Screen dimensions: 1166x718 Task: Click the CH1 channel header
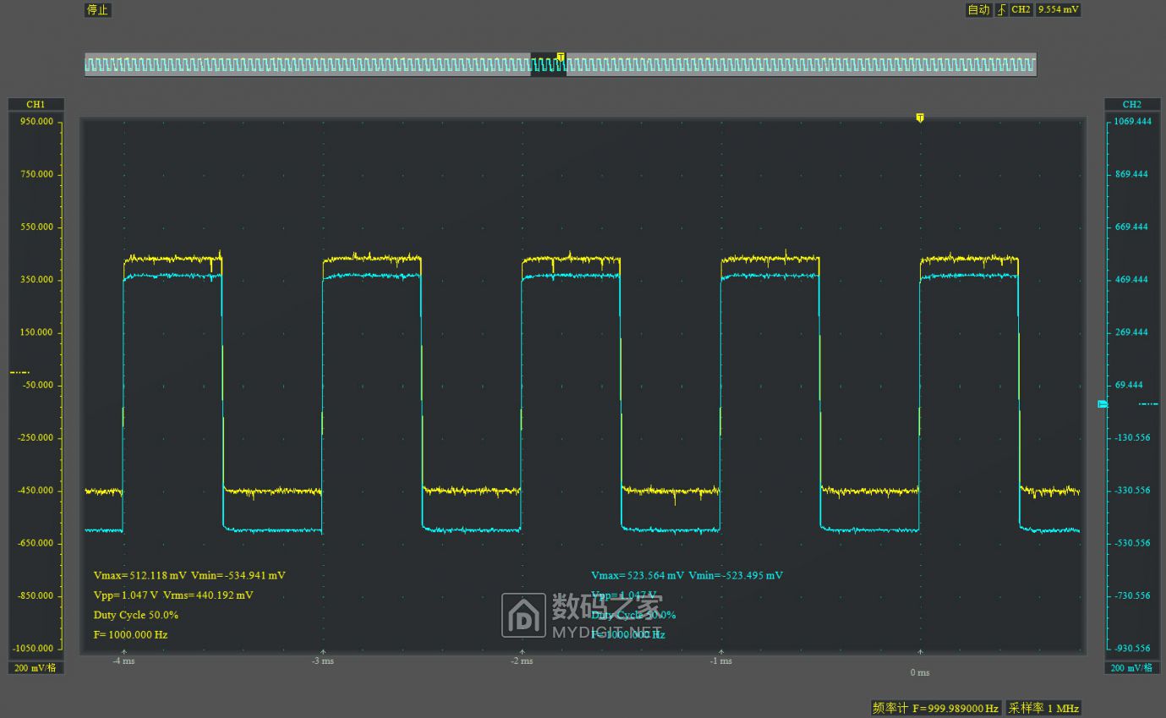(36, 104)
